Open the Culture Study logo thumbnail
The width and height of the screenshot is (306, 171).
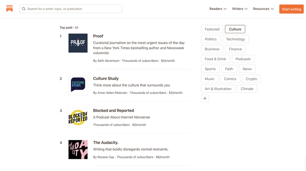(78, 85)
